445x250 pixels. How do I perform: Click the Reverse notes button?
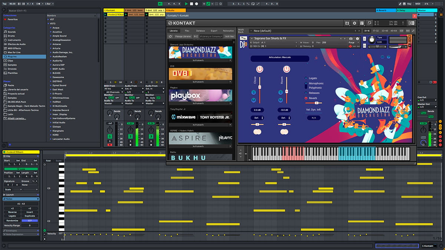pyautogui.click(x=12, y=212)
